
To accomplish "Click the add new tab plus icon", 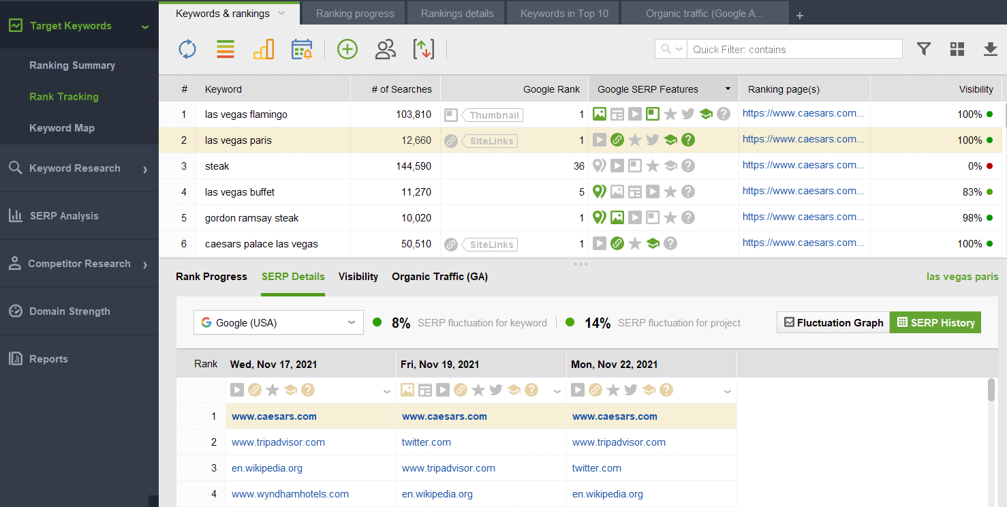I will 800,16.
